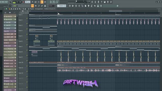
Task: Toggle typing keyboard to piano icon
Action: 32,6
